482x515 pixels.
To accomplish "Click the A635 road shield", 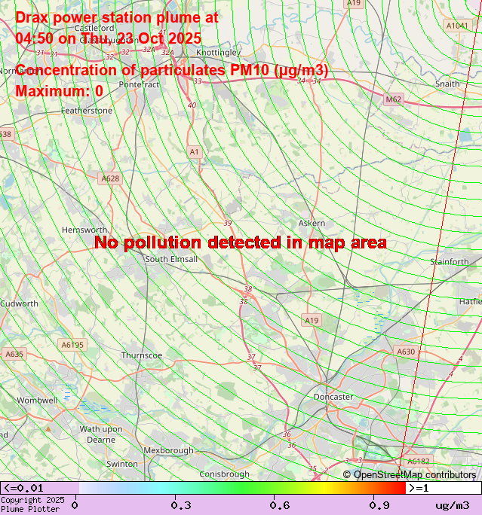I will click(14, 354).
